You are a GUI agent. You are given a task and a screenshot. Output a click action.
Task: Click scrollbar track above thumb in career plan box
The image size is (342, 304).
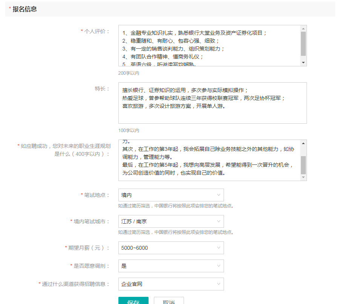pyautogui.click(x=303, y=150)
